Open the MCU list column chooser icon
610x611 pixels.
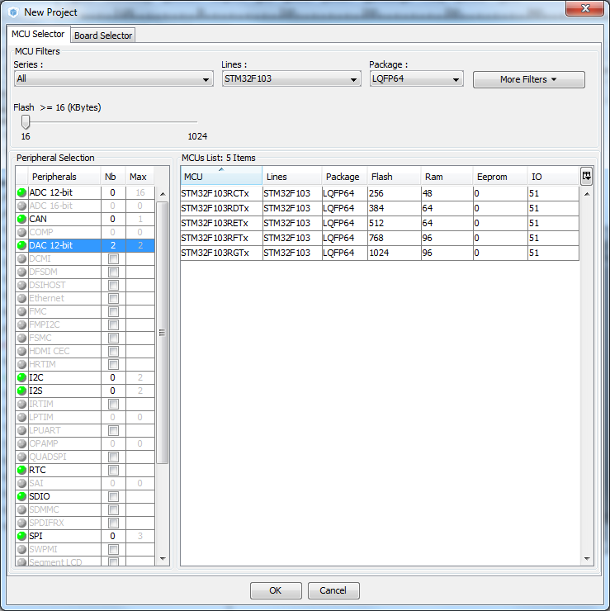coord(586,176)
